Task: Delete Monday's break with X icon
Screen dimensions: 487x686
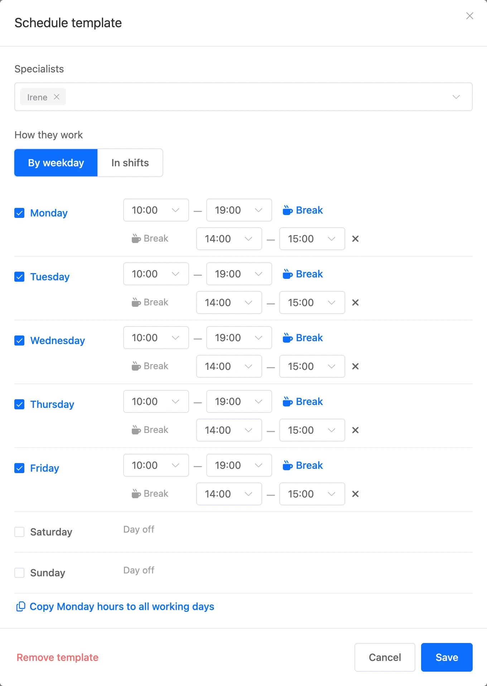Action: [355, 239]
